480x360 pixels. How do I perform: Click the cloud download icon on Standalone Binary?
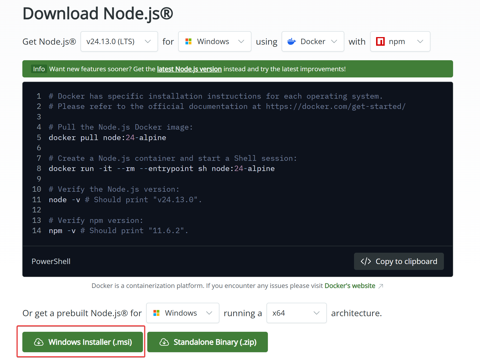[x=164, y=342]
